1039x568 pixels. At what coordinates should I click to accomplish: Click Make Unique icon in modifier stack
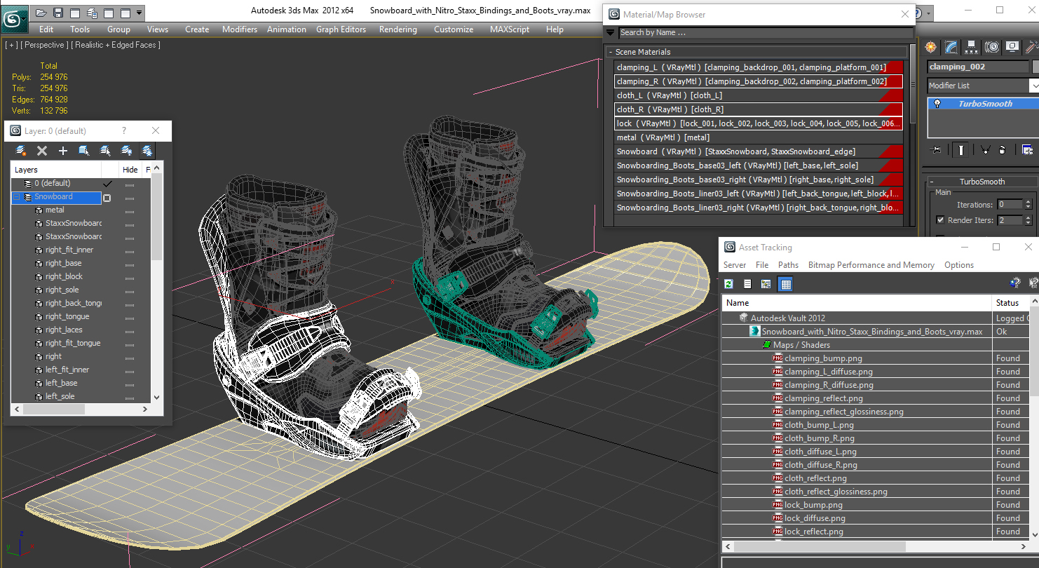(985, 150)
